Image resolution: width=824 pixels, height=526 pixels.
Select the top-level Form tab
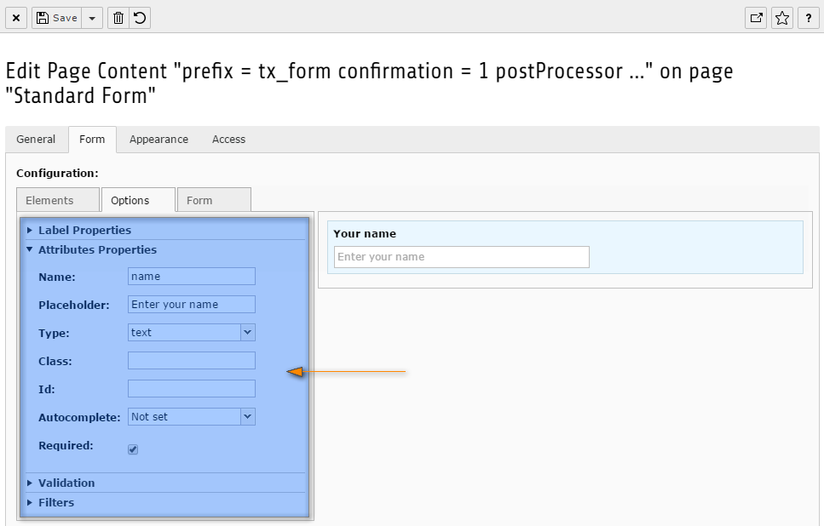(92, 140)
